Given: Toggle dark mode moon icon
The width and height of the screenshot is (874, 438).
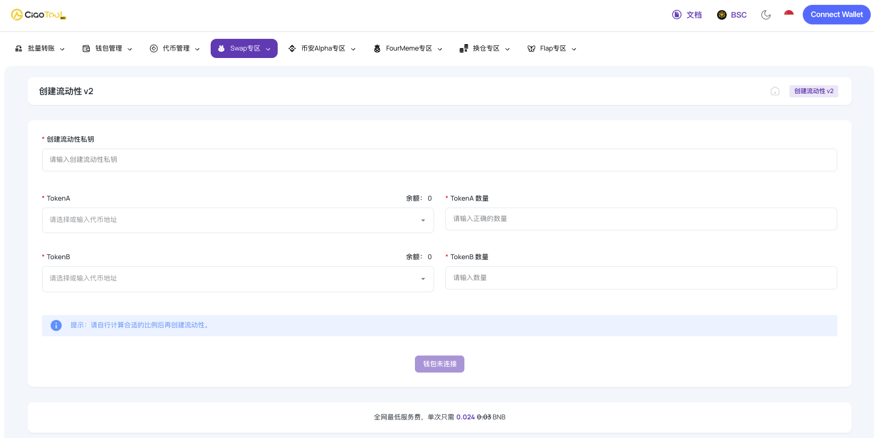Looking at the screenshot, I should pos(766,15).
